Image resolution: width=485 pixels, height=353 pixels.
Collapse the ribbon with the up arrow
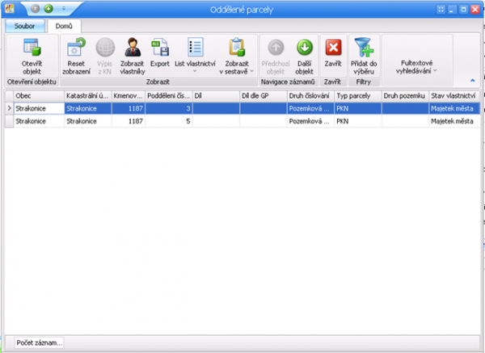[x=472, y=81]
